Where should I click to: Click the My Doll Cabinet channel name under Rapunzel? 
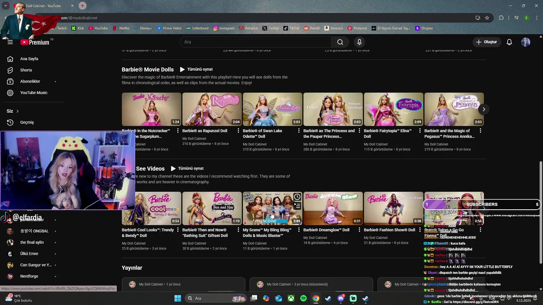[194, 139]
